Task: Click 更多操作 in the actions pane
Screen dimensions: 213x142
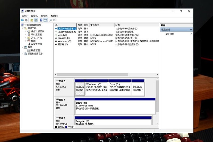Action: 170,34
